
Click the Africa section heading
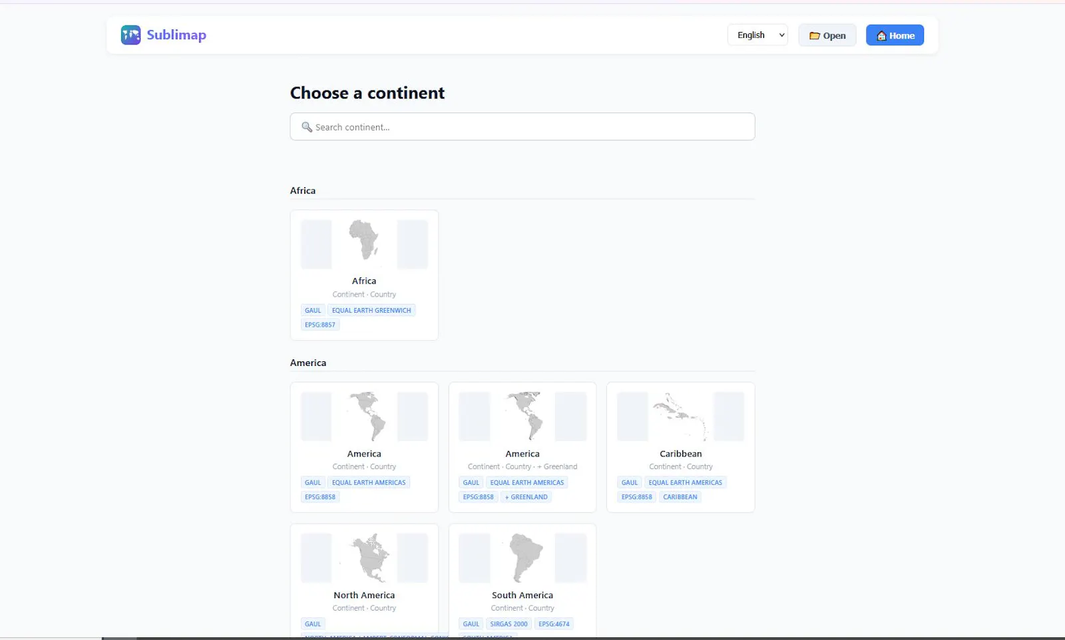tap(303, 190)
